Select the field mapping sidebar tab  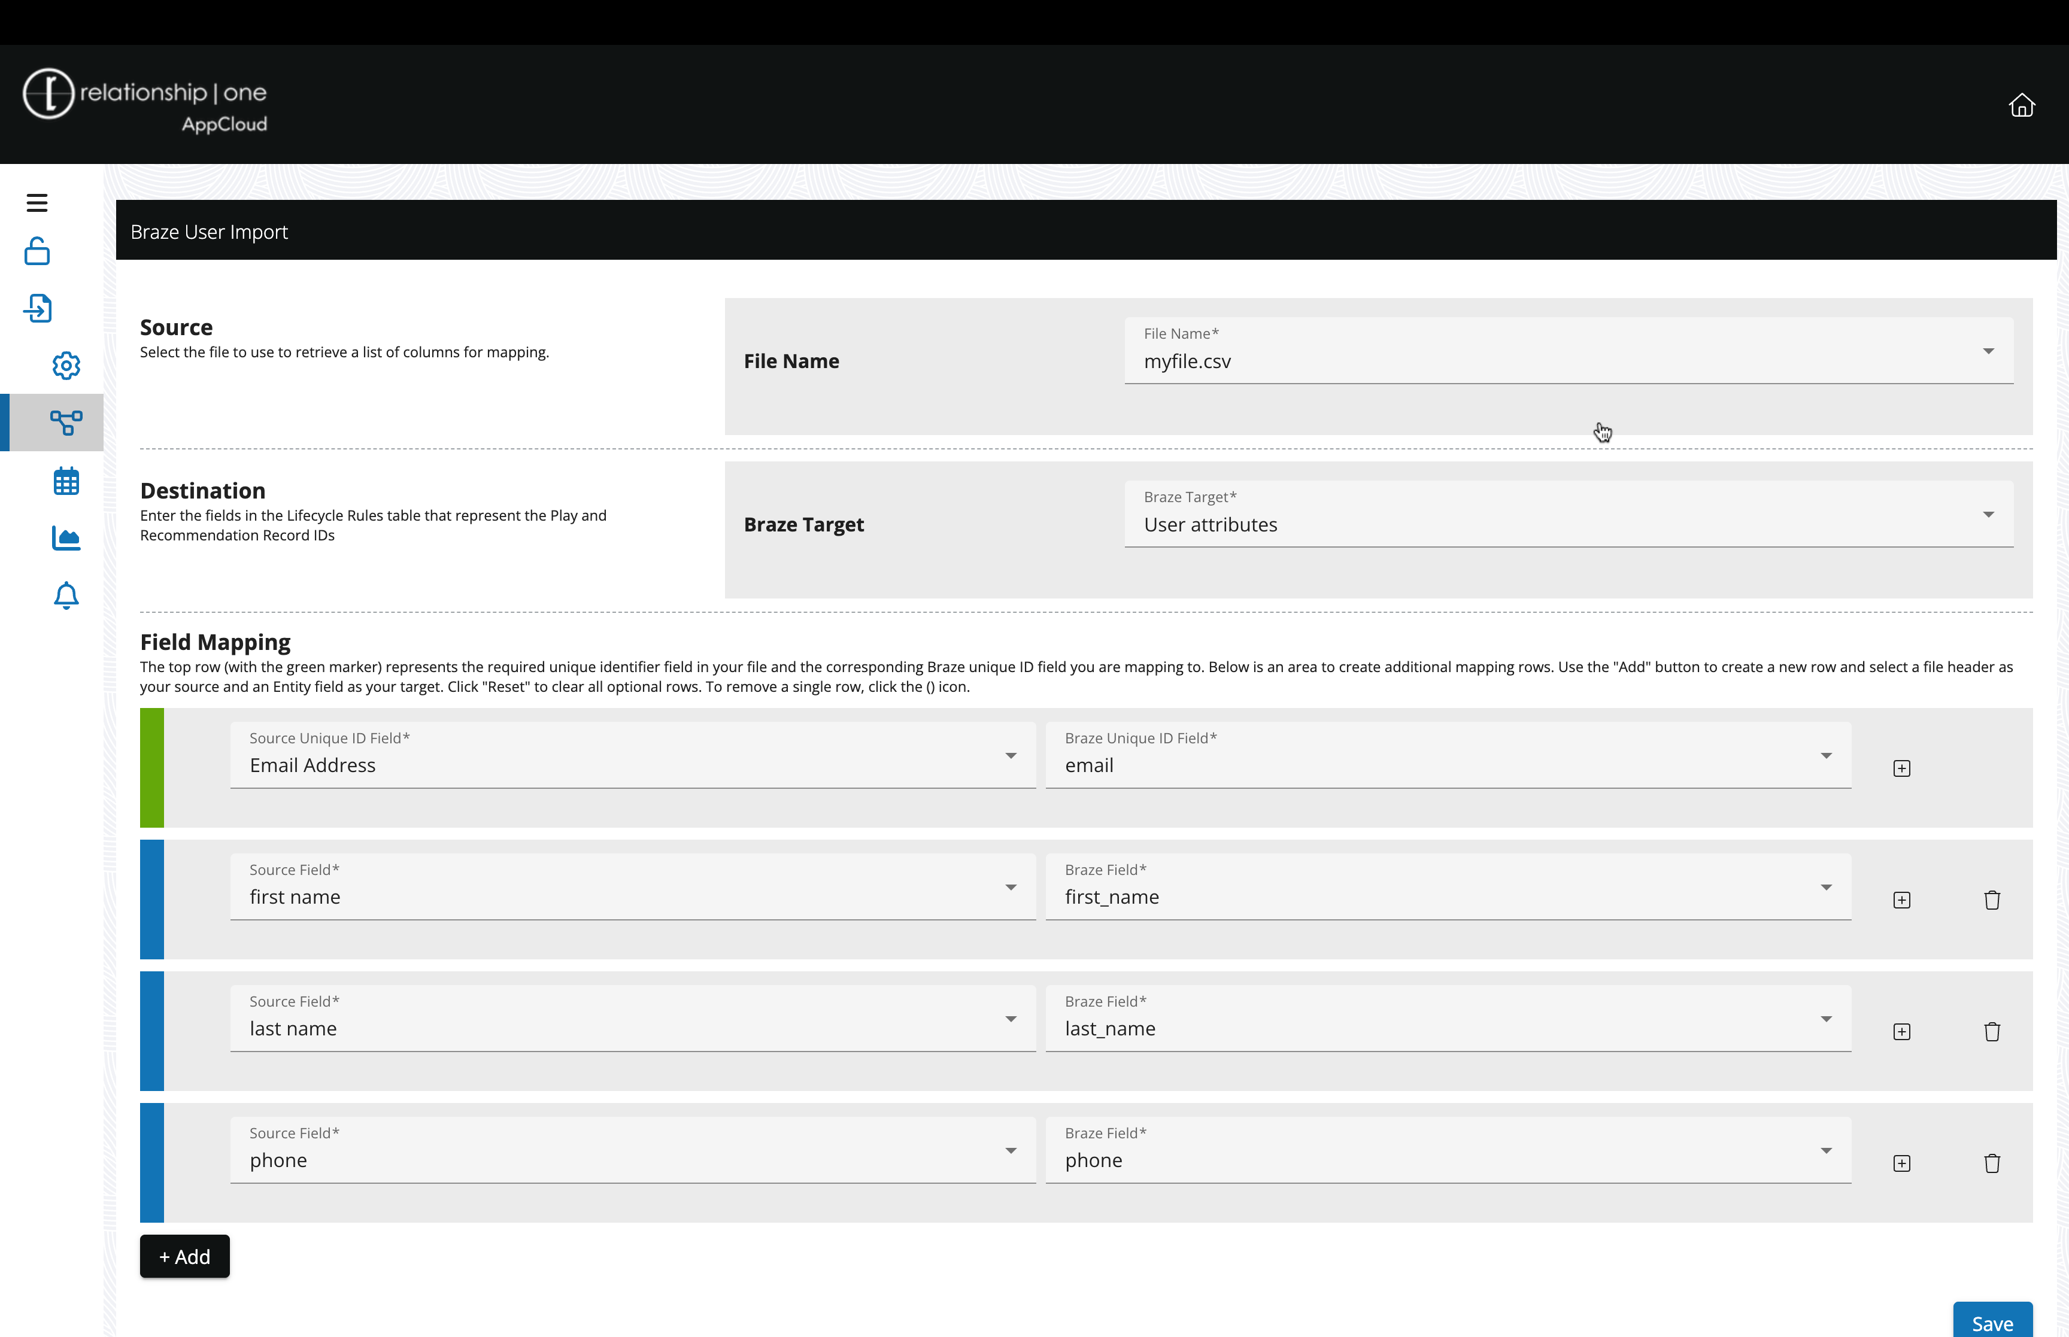pos(66,423)
